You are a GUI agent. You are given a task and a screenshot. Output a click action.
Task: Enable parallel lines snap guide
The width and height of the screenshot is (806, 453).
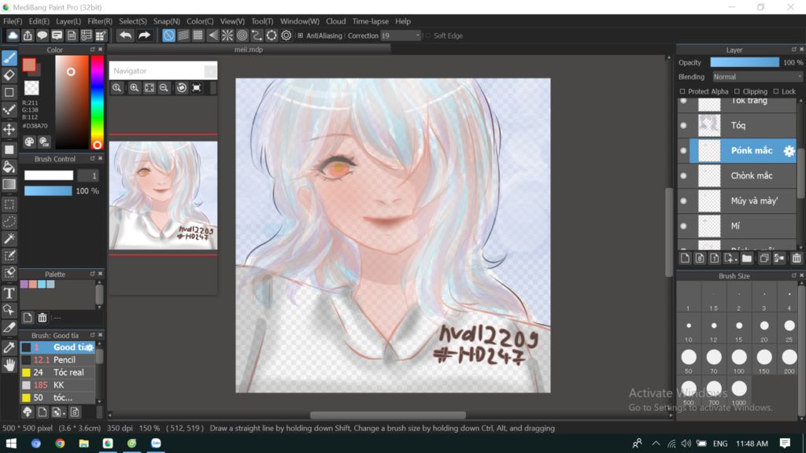[183, 35]
